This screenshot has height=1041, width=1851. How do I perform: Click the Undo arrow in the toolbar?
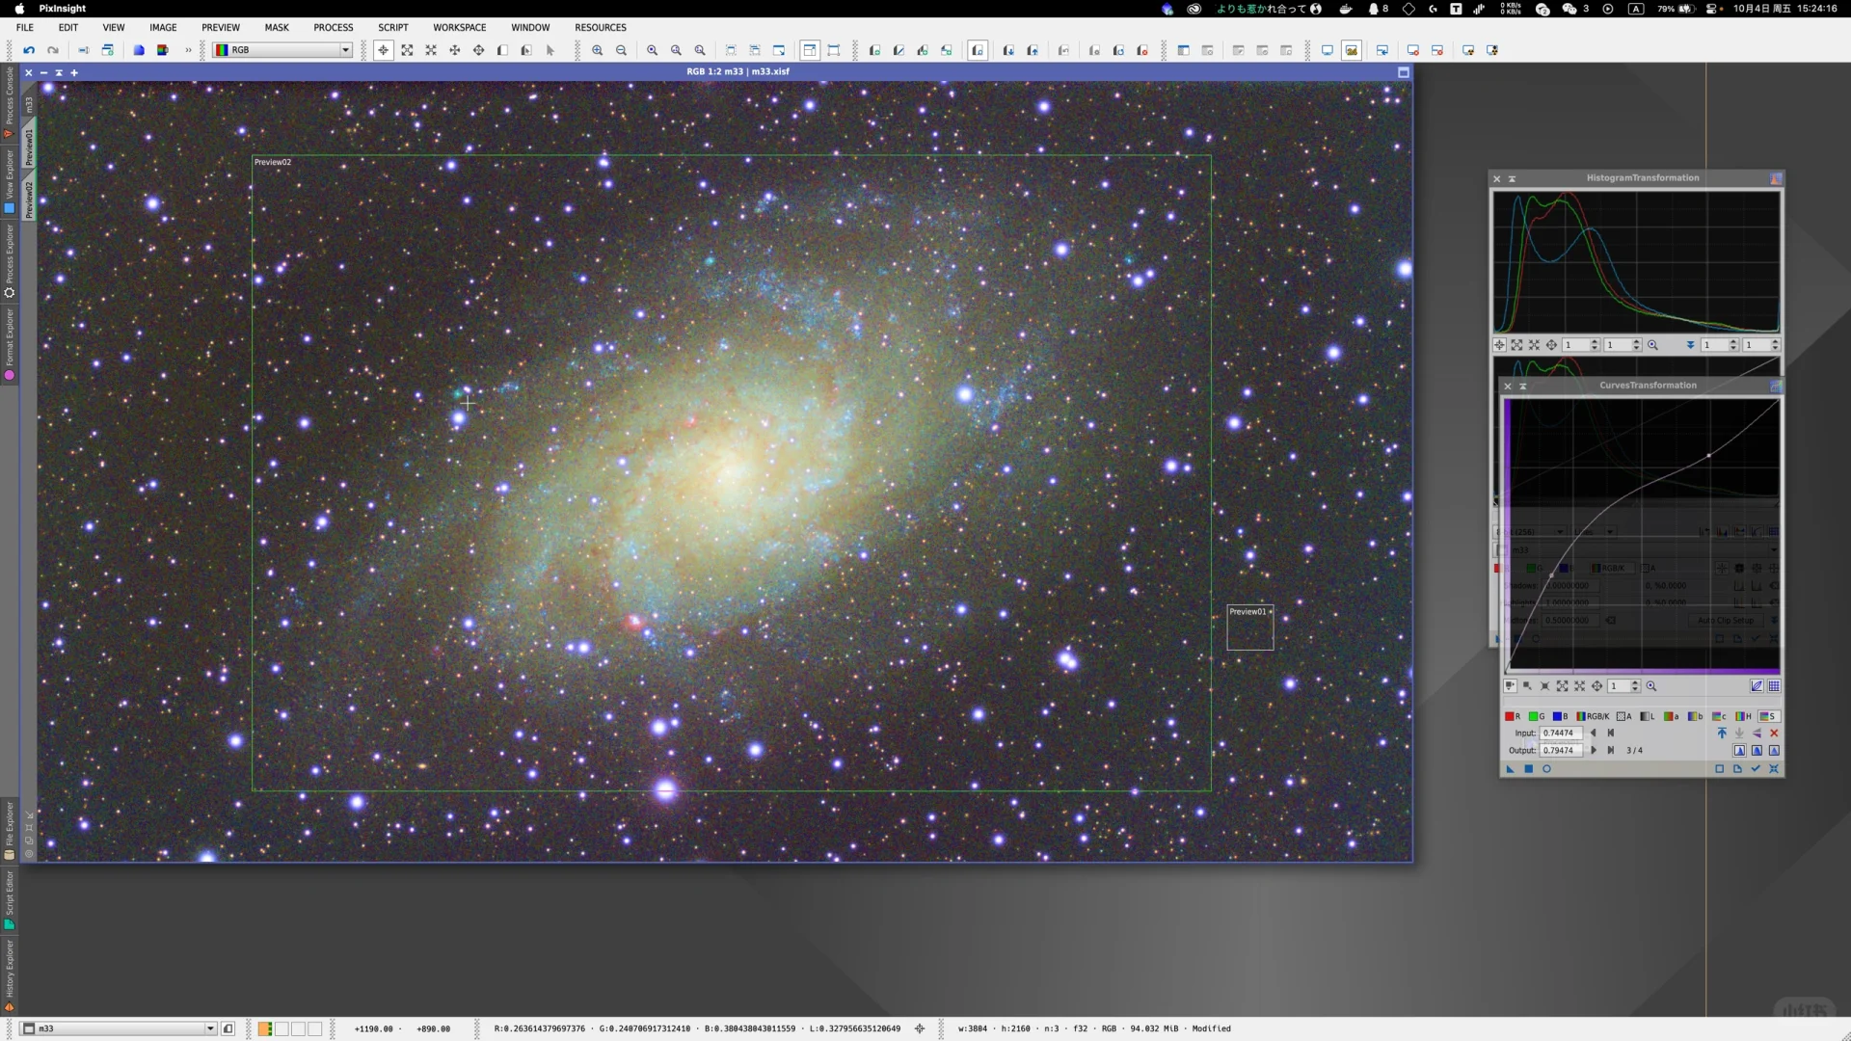[x=29, y=50]
